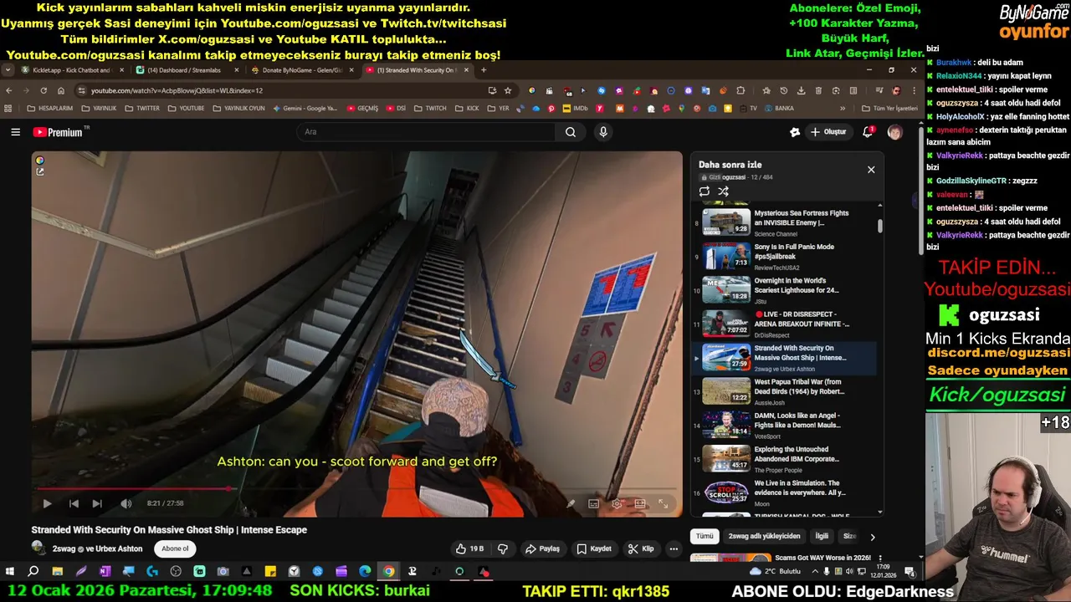
Task: Show hidden system tray icons
Action: [815, 572]
